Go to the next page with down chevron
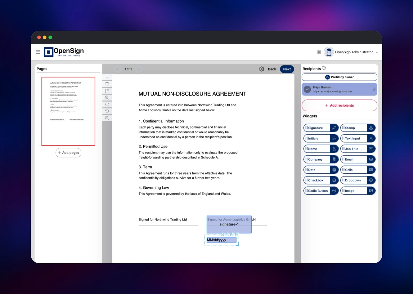The height and width of the screenshot is (294, 413). click(139, 69)
